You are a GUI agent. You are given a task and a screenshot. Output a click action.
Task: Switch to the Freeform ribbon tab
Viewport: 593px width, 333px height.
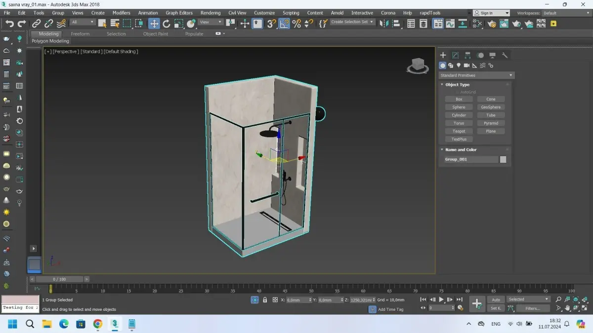(80, 34)
